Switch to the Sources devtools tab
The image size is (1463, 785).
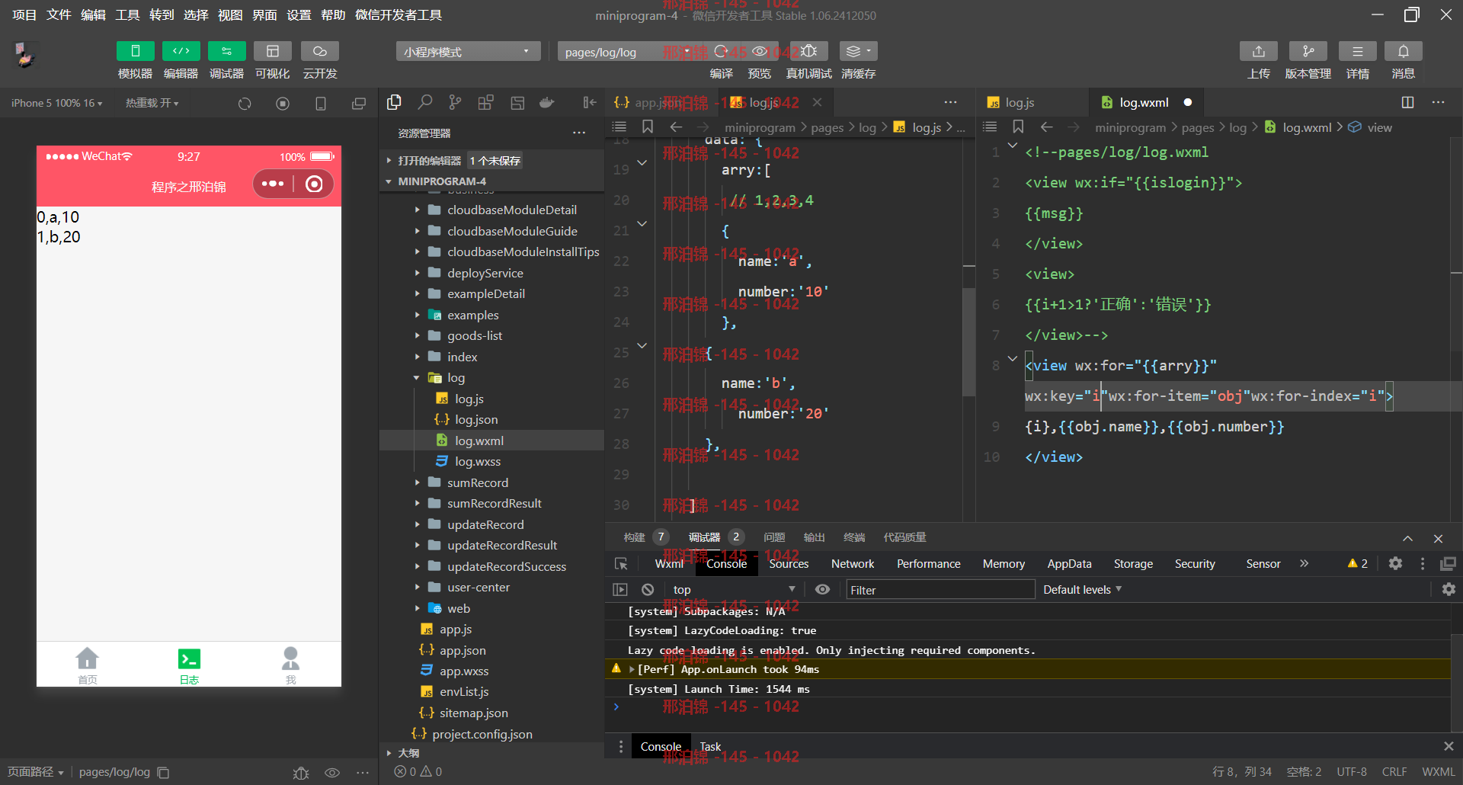(x=789, y=564)
